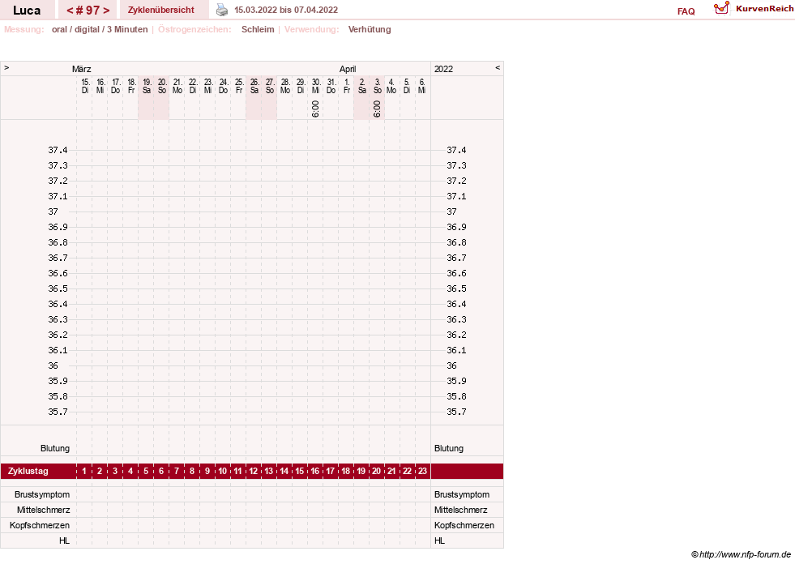Click the left Kopfschmerzen row label
Viewport: 795px width, 564px height.
[x=40, y=525]
